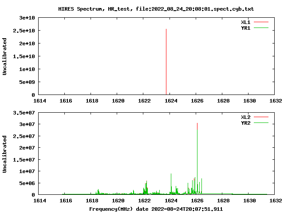
Task: Click the Uncalibrated y-axis label of lower plot
Action: (4, 154)
